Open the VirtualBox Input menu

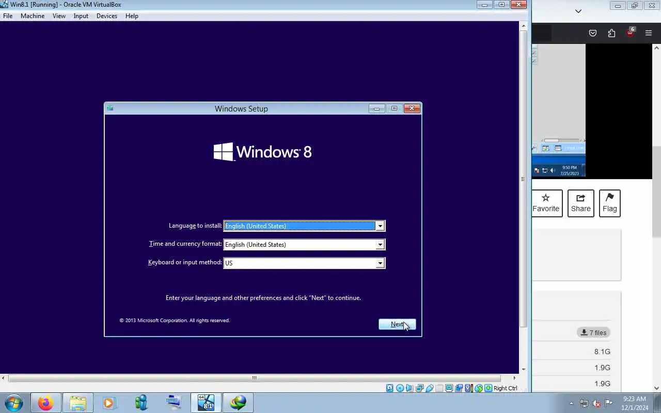pos(81,16)
